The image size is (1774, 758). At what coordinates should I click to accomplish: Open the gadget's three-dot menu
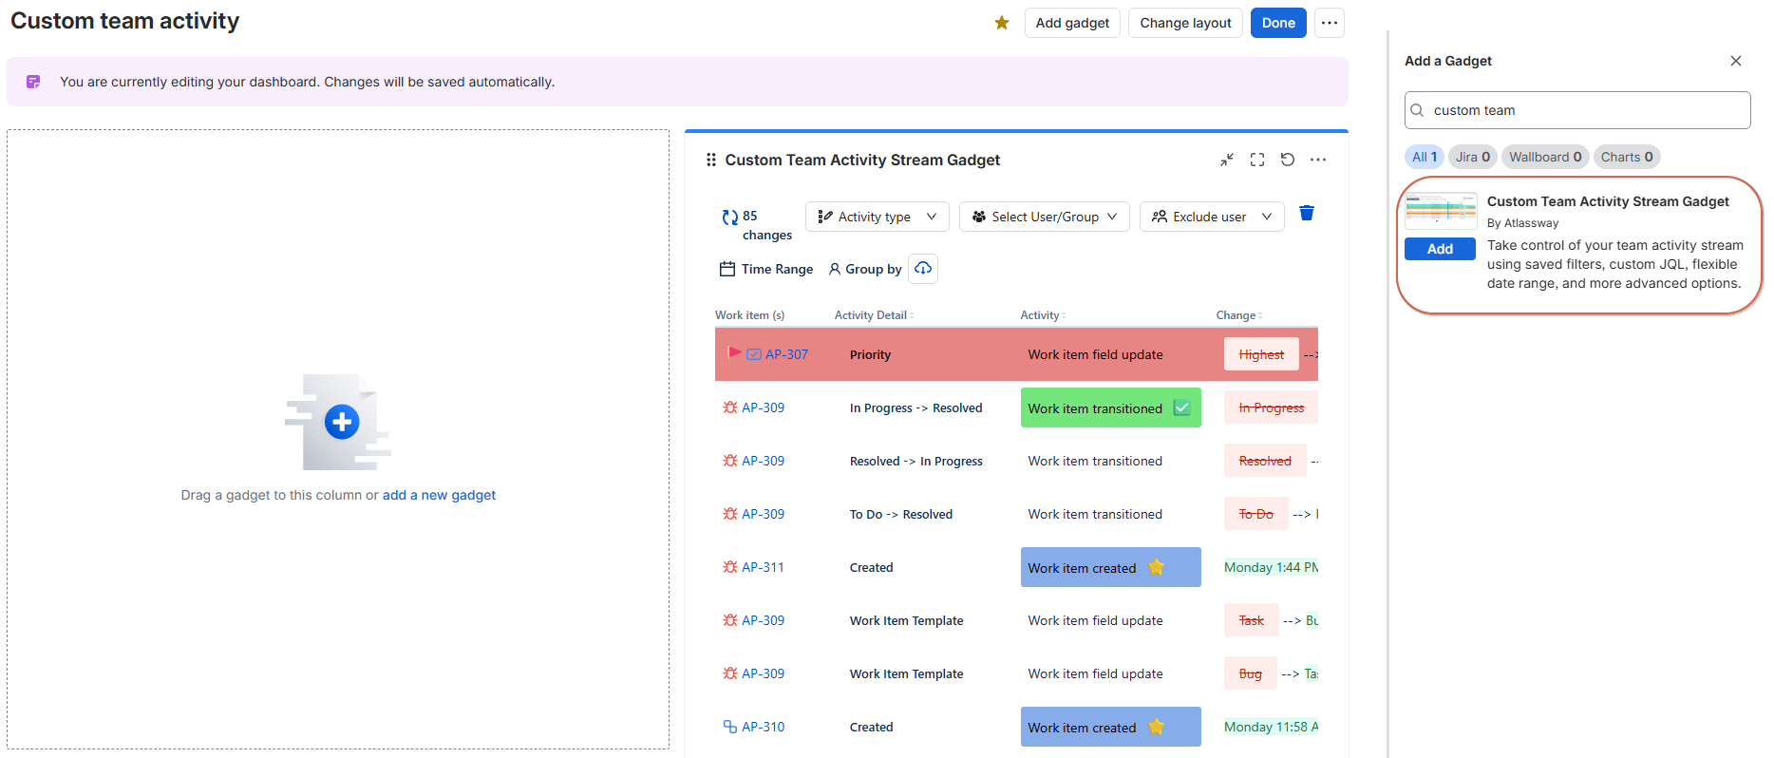[1318, 160]
